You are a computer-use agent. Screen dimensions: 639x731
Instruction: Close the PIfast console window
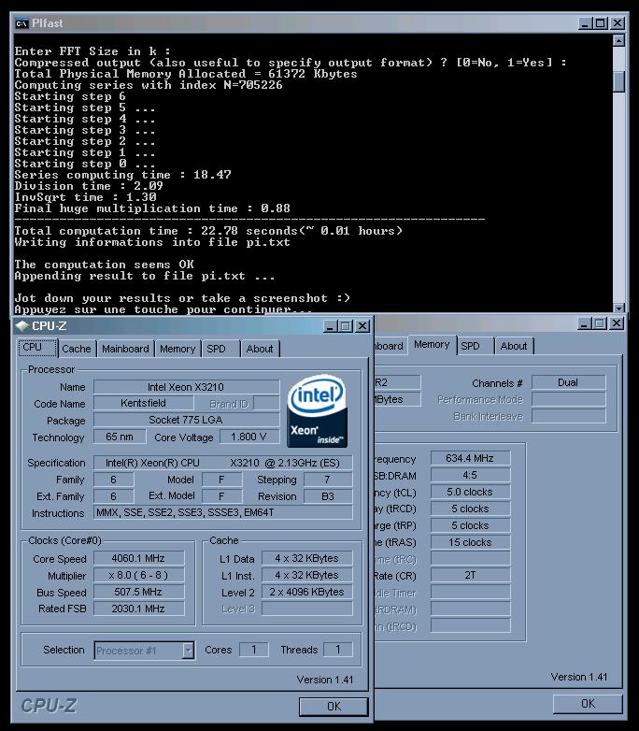[618, 23]
